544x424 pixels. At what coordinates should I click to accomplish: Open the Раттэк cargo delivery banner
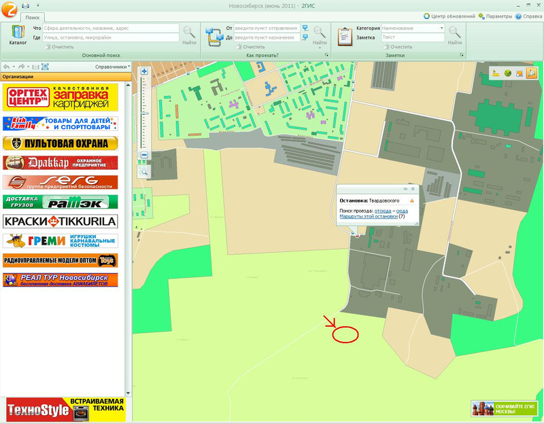point(61,202)
